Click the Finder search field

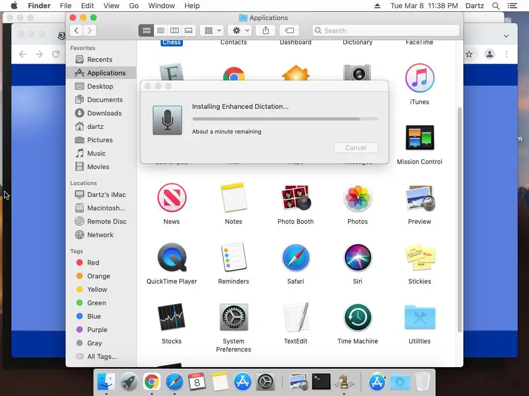coord(385,30)
